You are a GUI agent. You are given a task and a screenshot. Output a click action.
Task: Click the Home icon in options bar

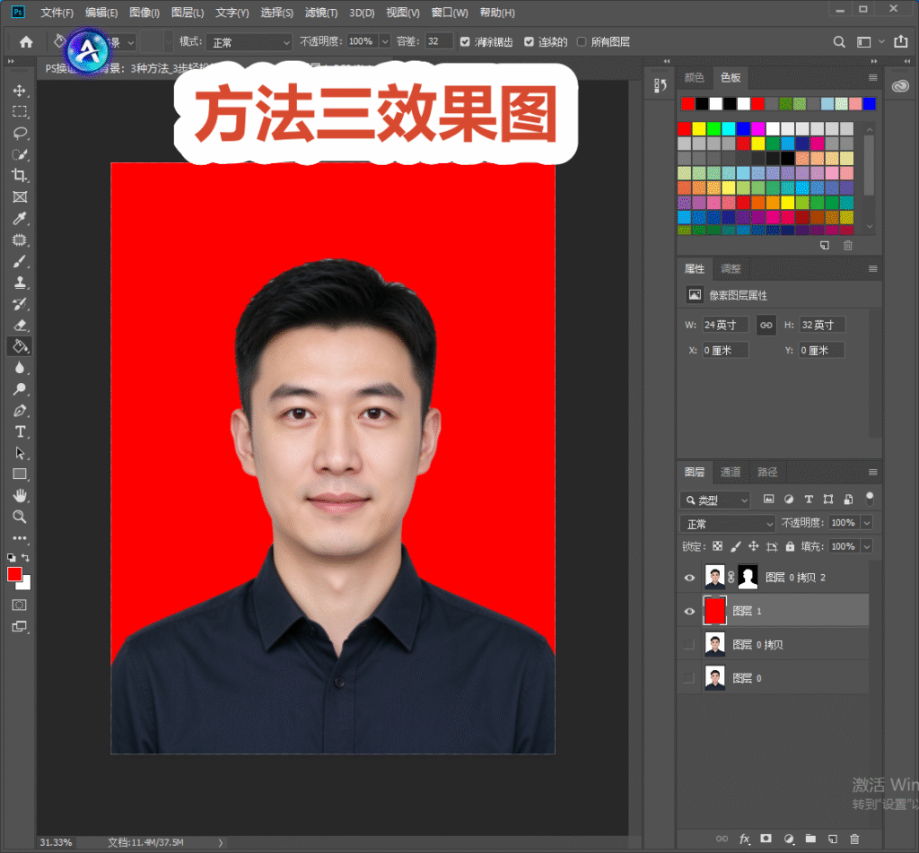coord(26,41)
